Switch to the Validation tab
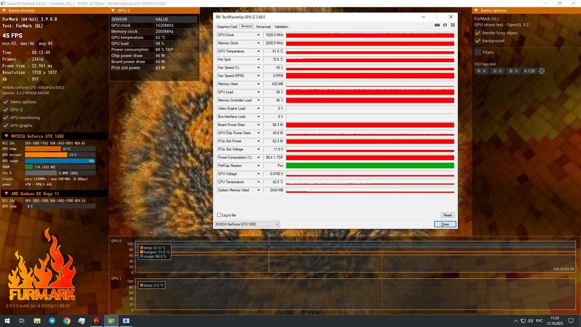Viewport: 581px width, 327px height. 281,27
